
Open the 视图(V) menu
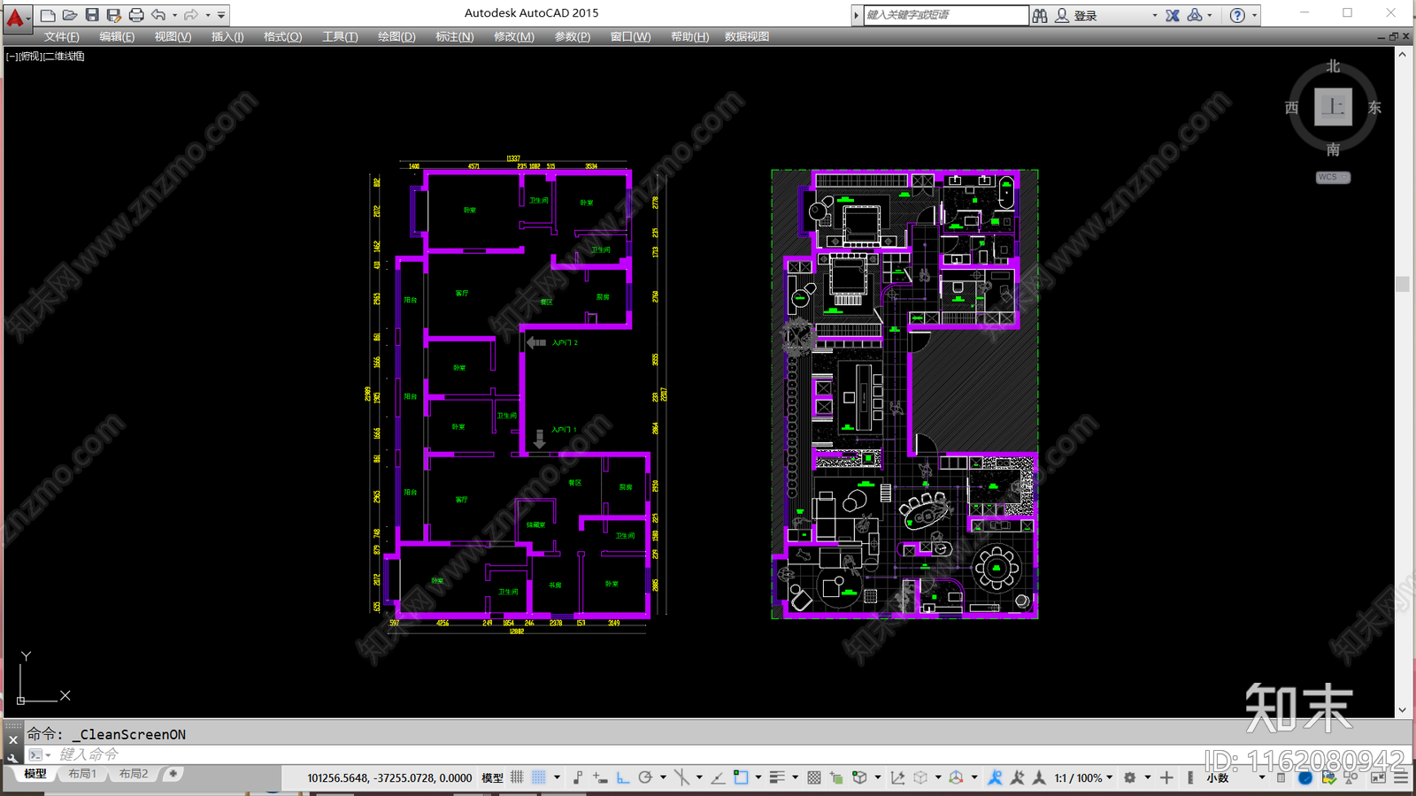coord(173,36)
